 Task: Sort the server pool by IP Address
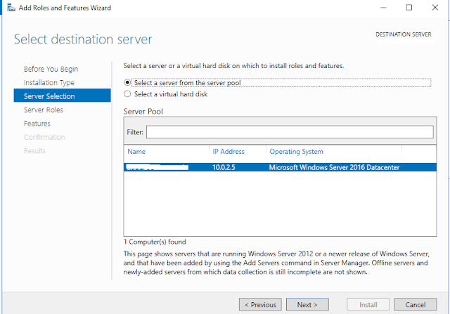coord(229,152)
